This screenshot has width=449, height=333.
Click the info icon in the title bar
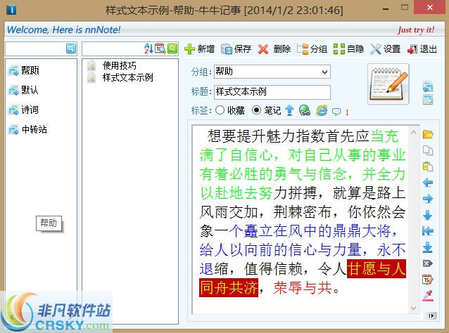click(11, 10)
